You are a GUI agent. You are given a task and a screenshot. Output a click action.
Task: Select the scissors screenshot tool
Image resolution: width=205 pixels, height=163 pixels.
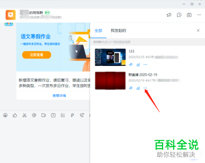click(25, 115)
